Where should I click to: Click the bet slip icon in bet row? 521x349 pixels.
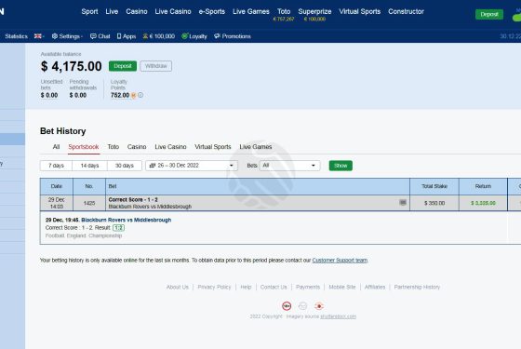(x=403, y=203)
